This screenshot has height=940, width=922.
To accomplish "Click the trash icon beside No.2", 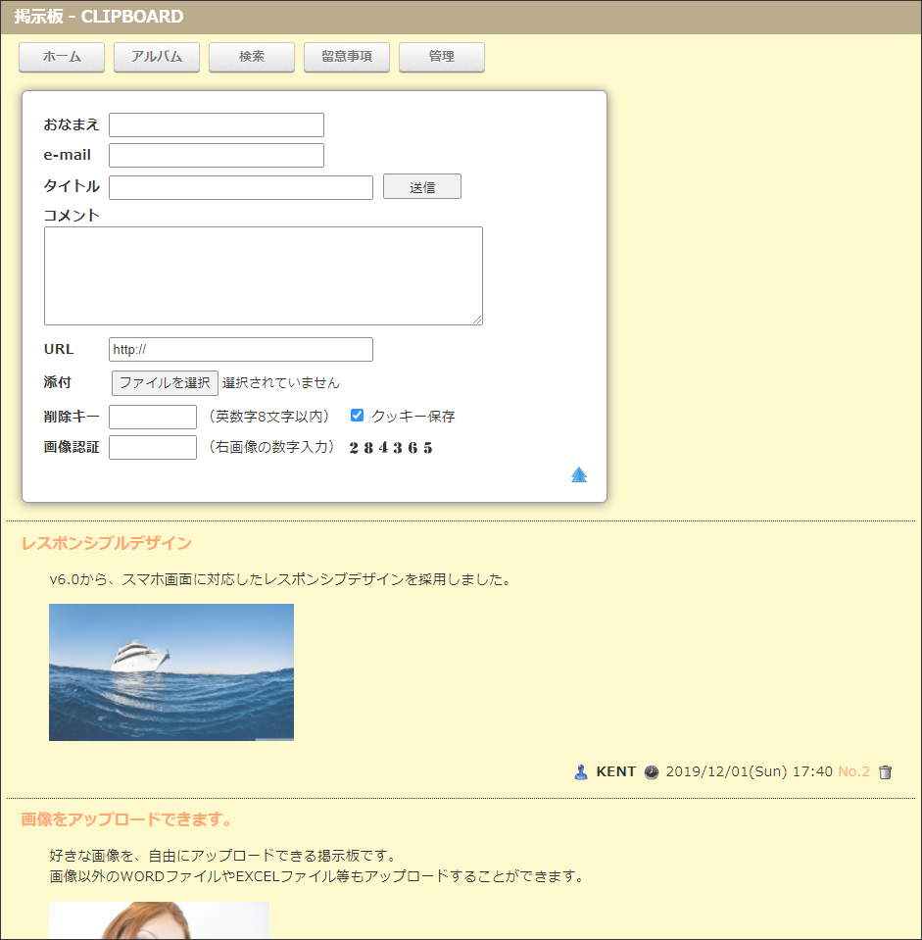I will pyautogui.click(x=886, y=772).
